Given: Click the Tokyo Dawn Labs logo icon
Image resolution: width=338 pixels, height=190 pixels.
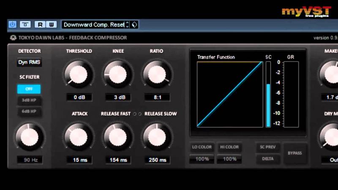Looking at the screenshot, I should click(x=13, y=38).
